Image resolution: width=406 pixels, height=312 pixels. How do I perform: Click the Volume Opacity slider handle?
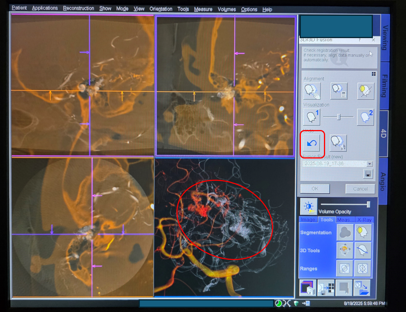[369, 204]
